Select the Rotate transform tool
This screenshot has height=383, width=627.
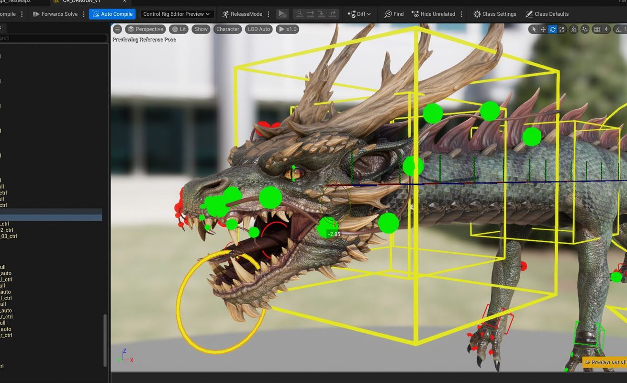coord(552,29)
